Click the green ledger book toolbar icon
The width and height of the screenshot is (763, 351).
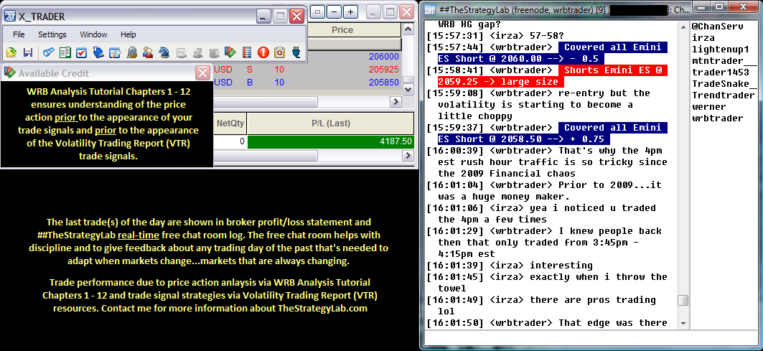click(65, 52)
